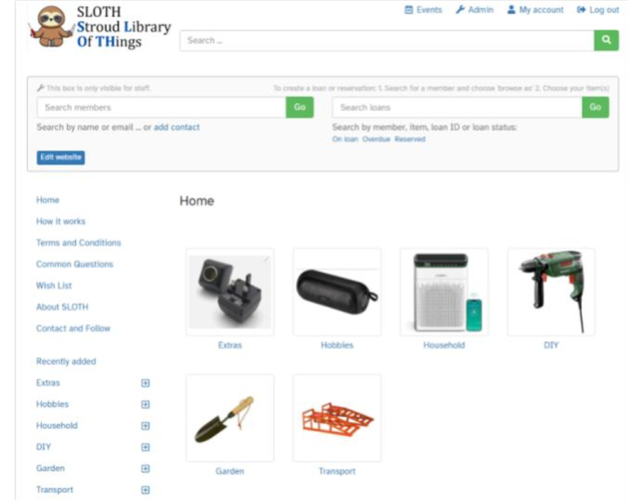Filter loans by Overdue status link
628x501 pixels.
coord(376,139)
